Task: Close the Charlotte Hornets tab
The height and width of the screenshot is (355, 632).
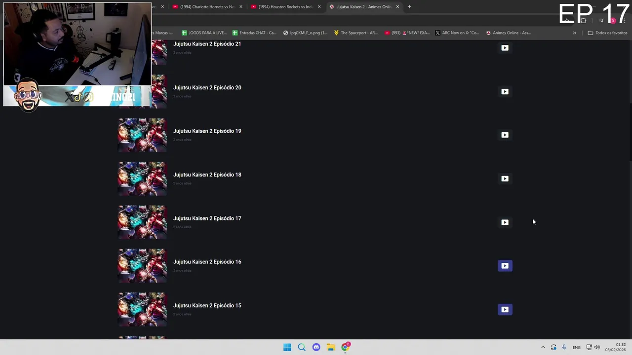Action: tap(241, 7)
